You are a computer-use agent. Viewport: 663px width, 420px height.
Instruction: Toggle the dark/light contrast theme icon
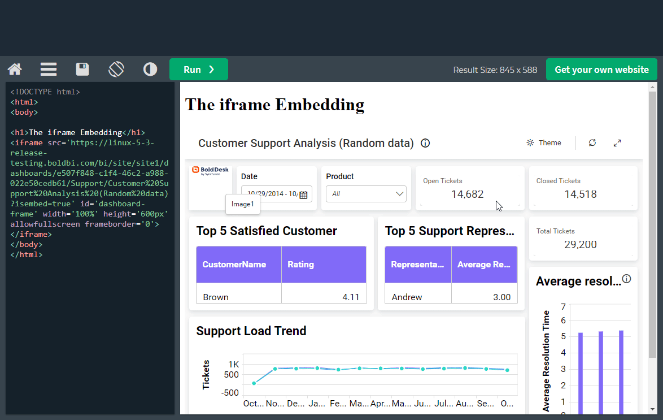pyautogui.click(x=150, y=70)
